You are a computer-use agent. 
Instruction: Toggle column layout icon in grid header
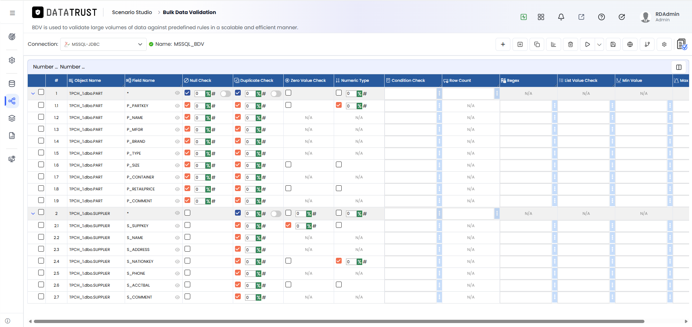point(679,67)
